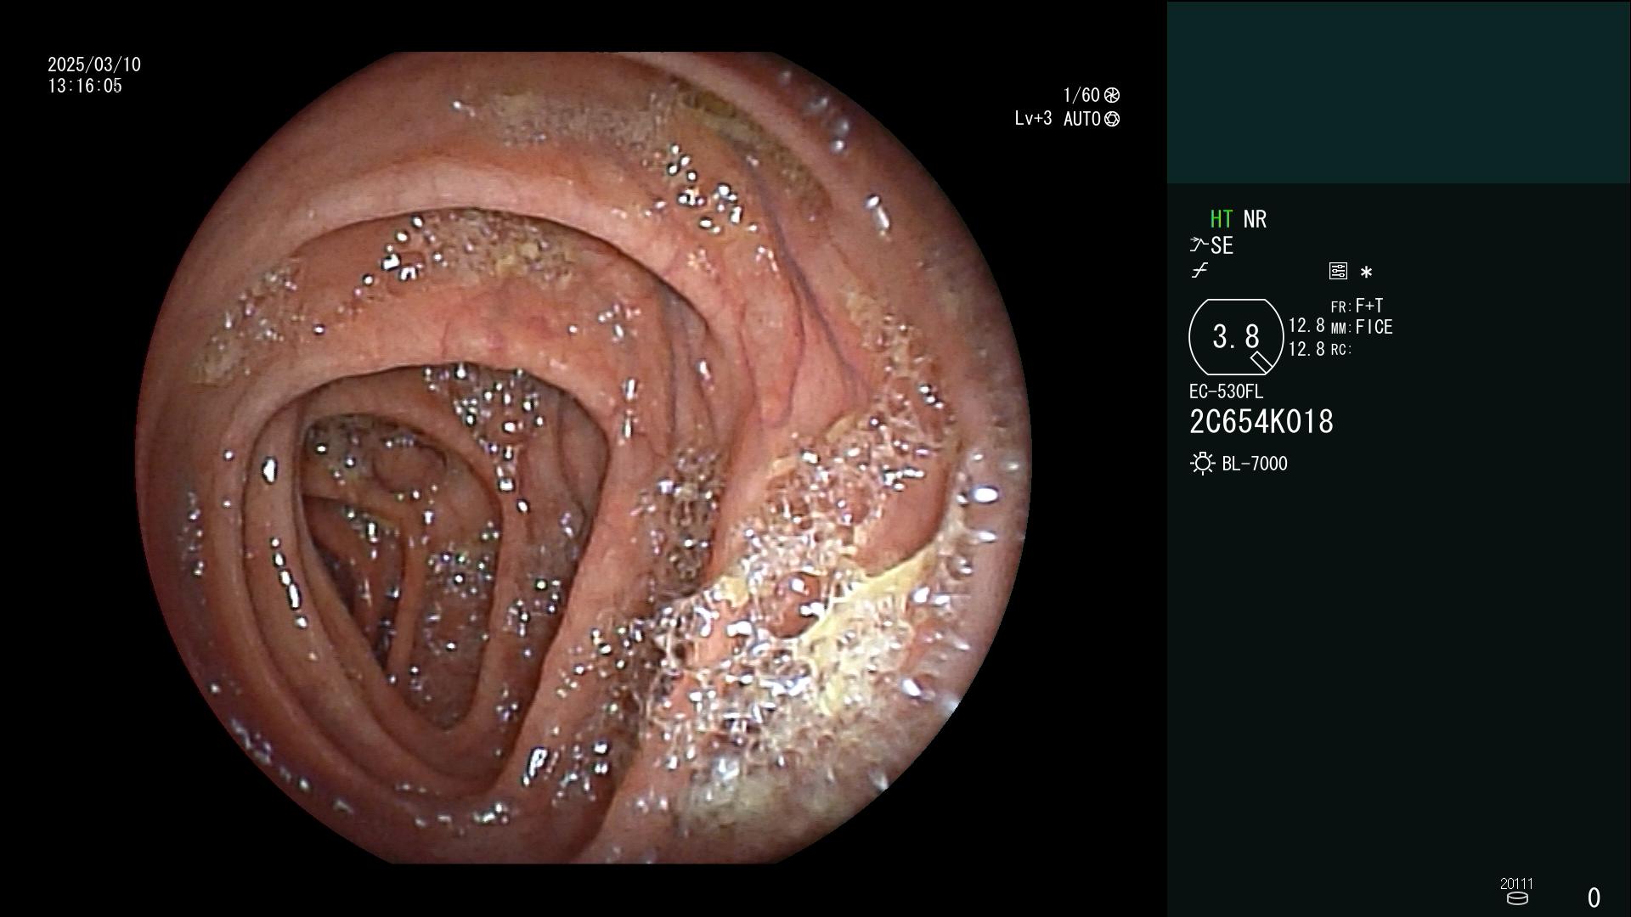Click the structure emphasis icon beside SE
This screenshot has width=1631, height=917.
click(1199, 245)
